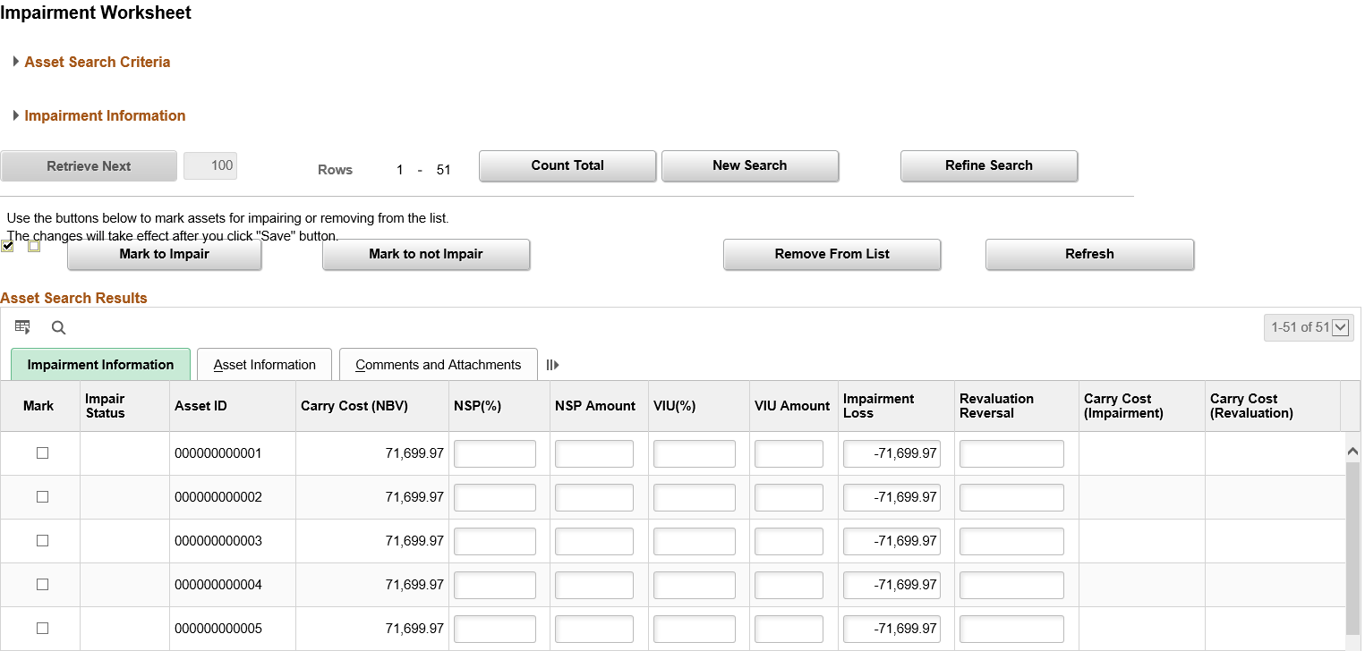Click the magnifier find icon in grid
The width and height of the screenshot is (1365, 651).
click(58, 327)
